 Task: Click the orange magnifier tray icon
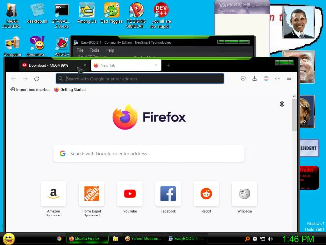coord(247,239)
